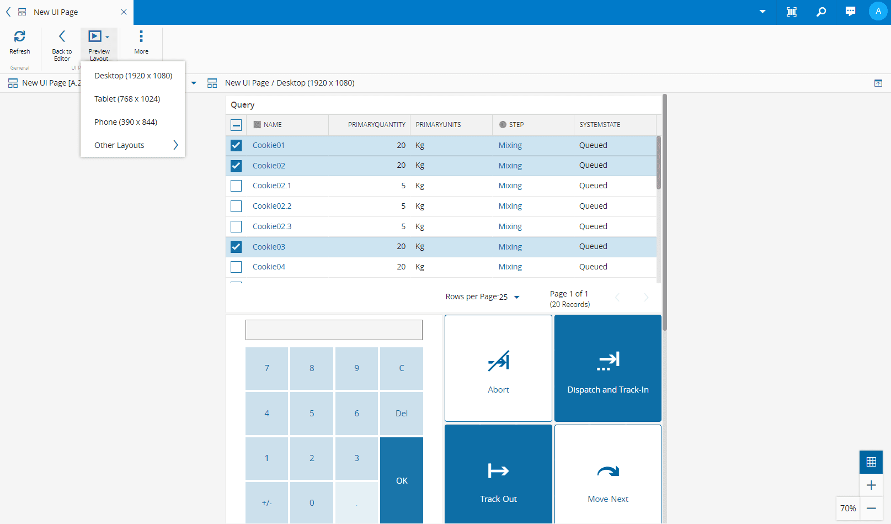Go back using Back to Editor

tap(62, 37)
